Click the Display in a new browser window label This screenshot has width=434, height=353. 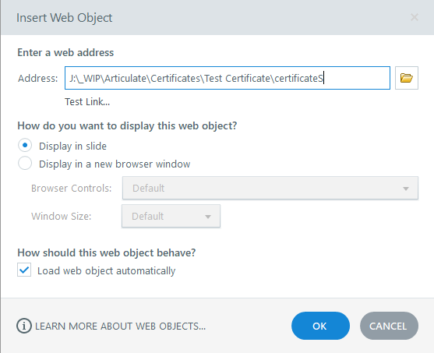point(115,164)
